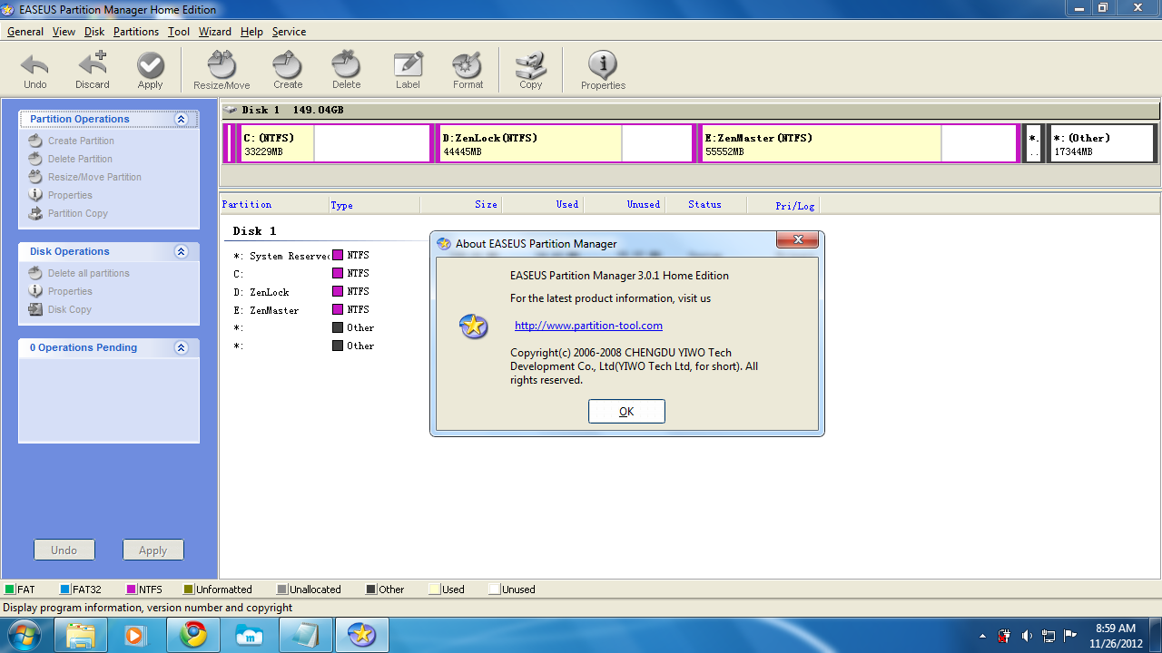Viewport: 1162px width, 653px height.
Task: Click the Pri/Log column header
Action: tap(783, 205)
